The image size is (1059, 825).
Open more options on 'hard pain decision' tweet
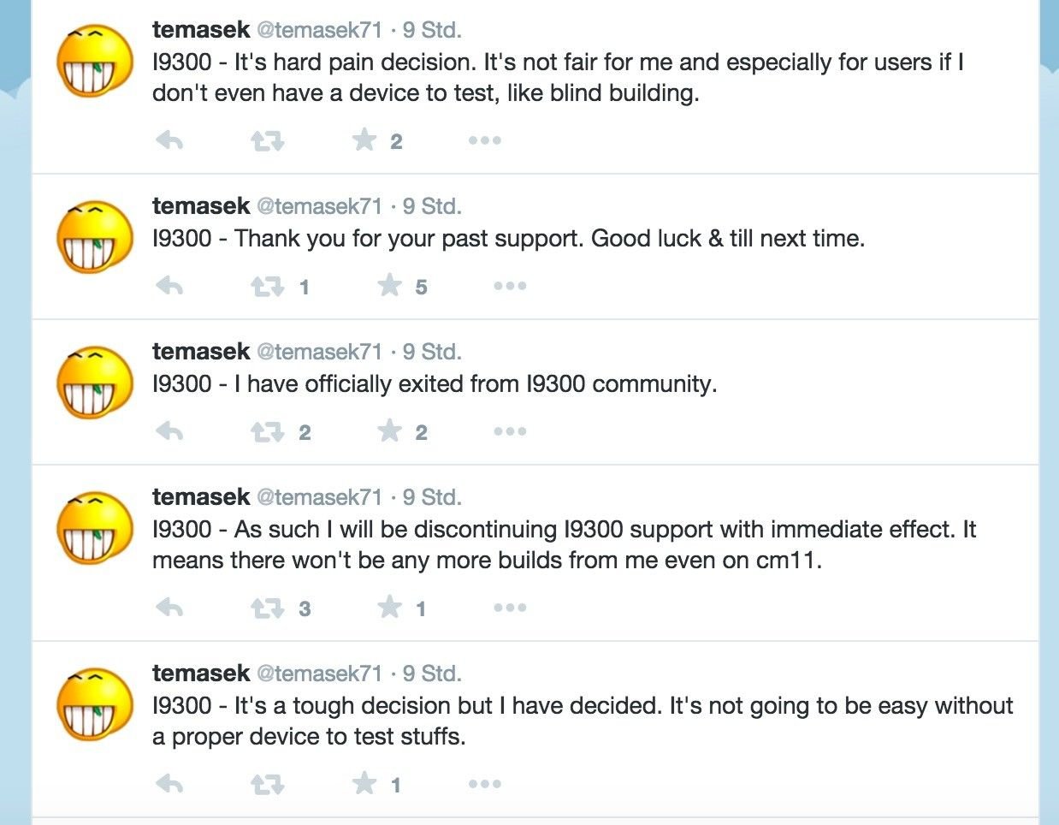click(x=484, y=140)
